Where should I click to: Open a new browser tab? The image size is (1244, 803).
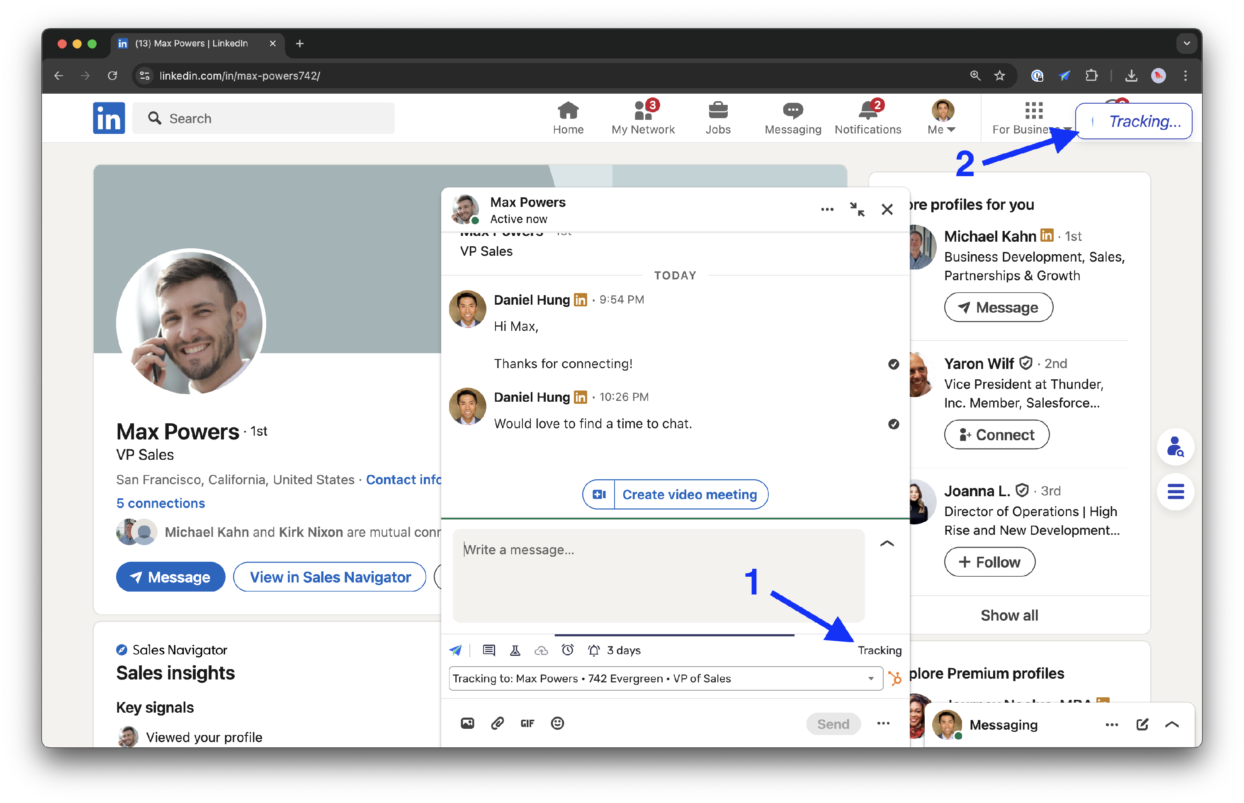click(x=299, y=43)
